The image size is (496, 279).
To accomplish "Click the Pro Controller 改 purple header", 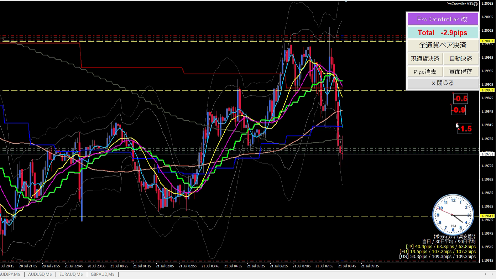I will point(443,19).
